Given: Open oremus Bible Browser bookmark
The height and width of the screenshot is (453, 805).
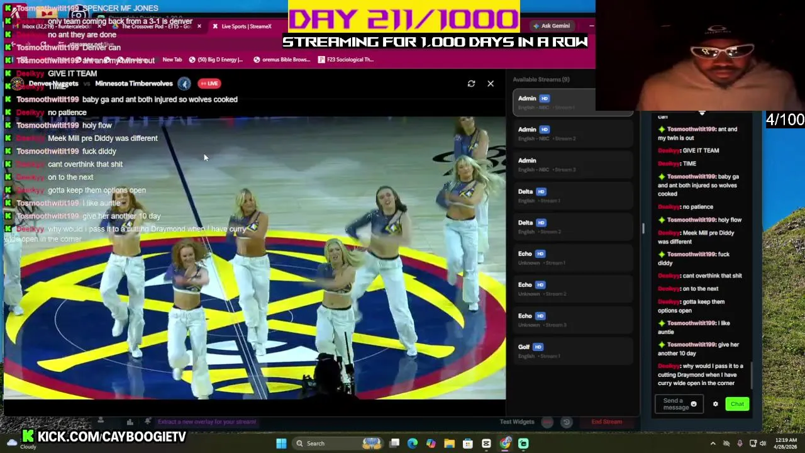Looking at the screenshot, I should (282, 60).
